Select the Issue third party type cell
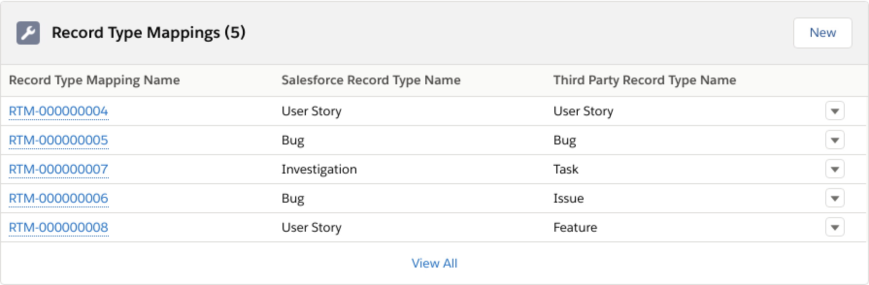The image size is (869, 285). coord(568,199)
